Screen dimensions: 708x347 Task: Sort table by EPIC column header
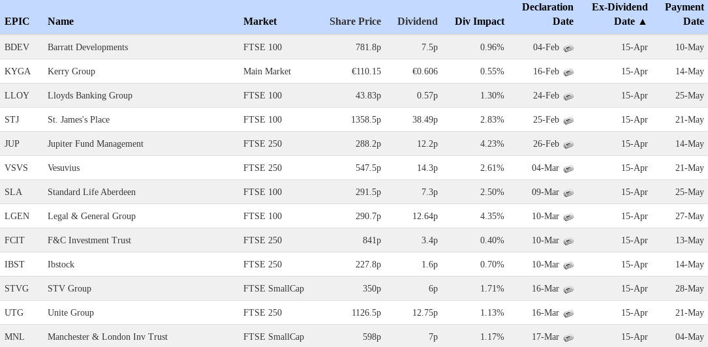[17, 22]
